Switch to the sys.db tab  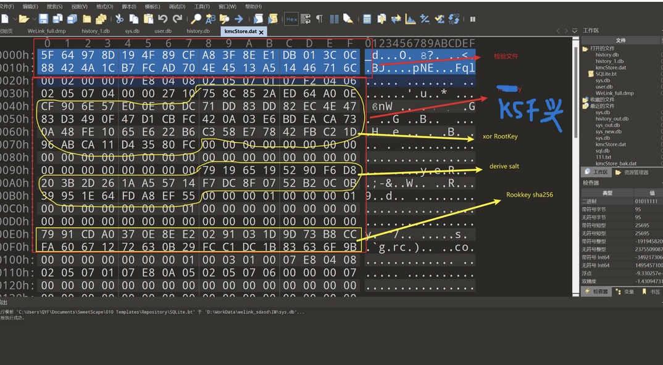[x=132, y=31]
